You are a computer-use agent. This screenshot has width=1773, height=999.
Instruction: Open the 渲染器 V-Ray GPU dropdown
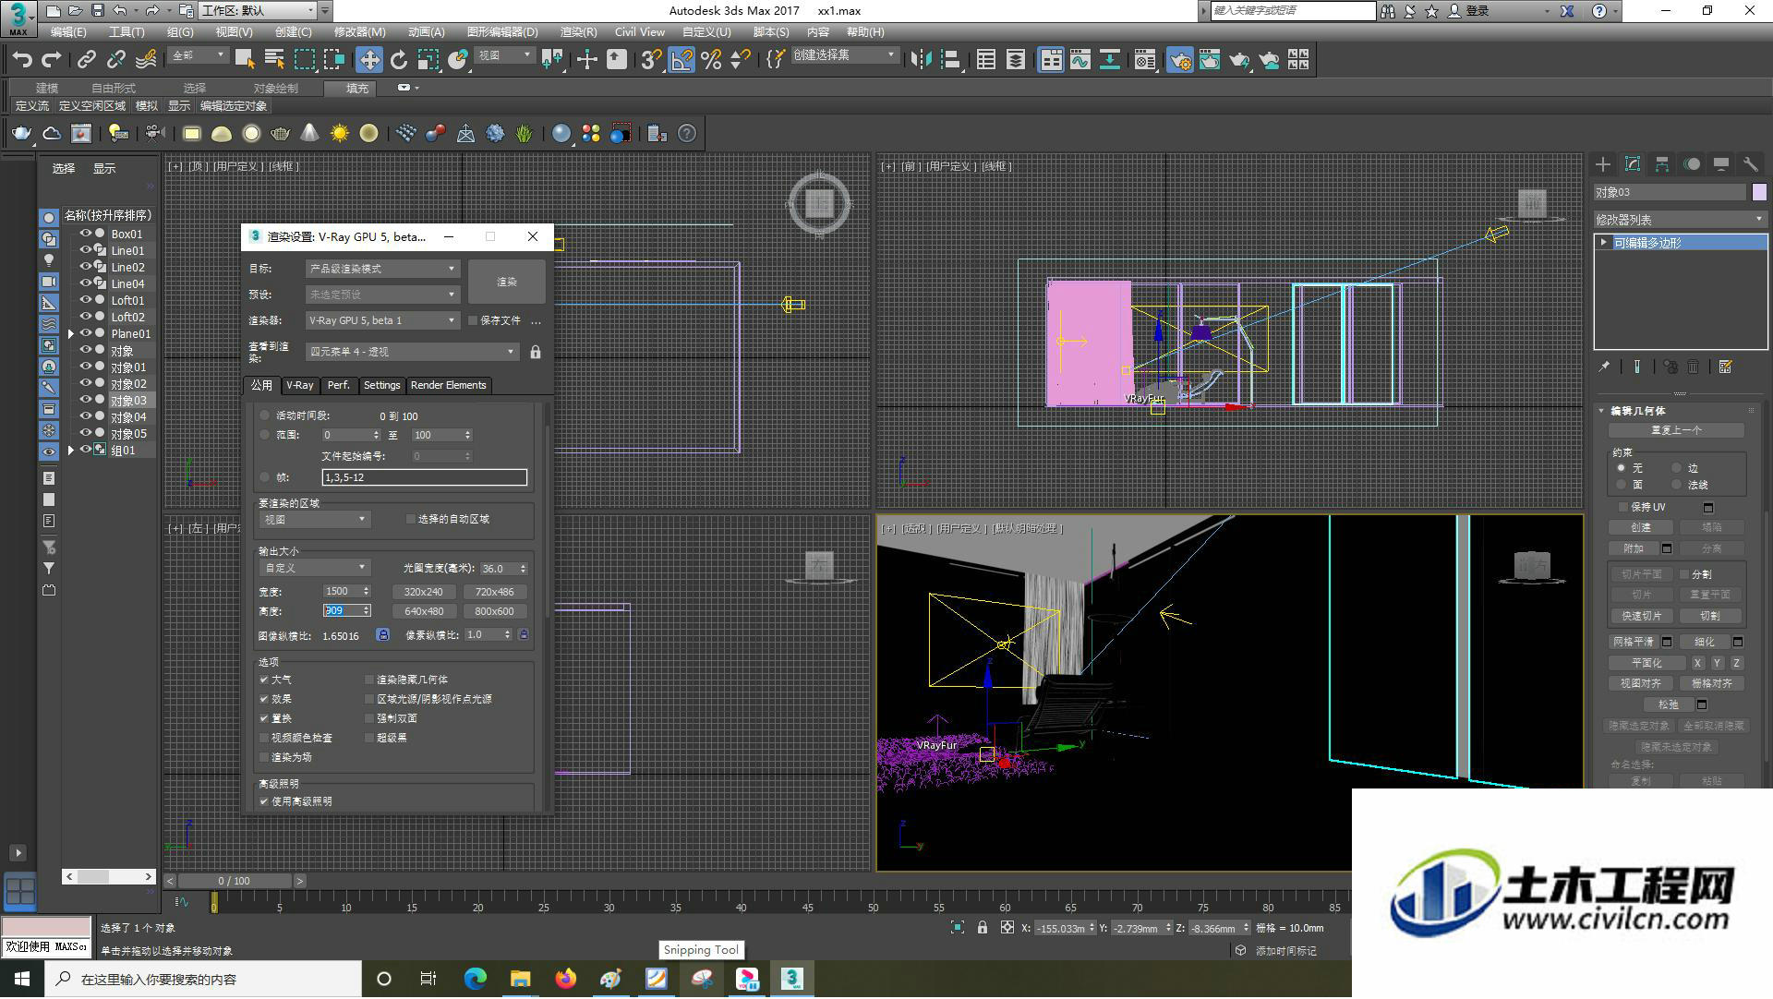(x=382, y=321)
